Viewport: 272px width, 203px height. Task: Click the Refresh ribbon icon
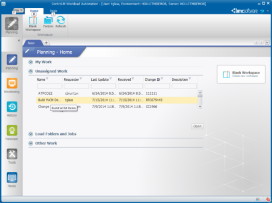click(x=61, y=22)
